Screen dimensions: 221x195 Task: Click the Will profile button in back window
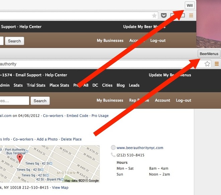[x=190, y=5]
